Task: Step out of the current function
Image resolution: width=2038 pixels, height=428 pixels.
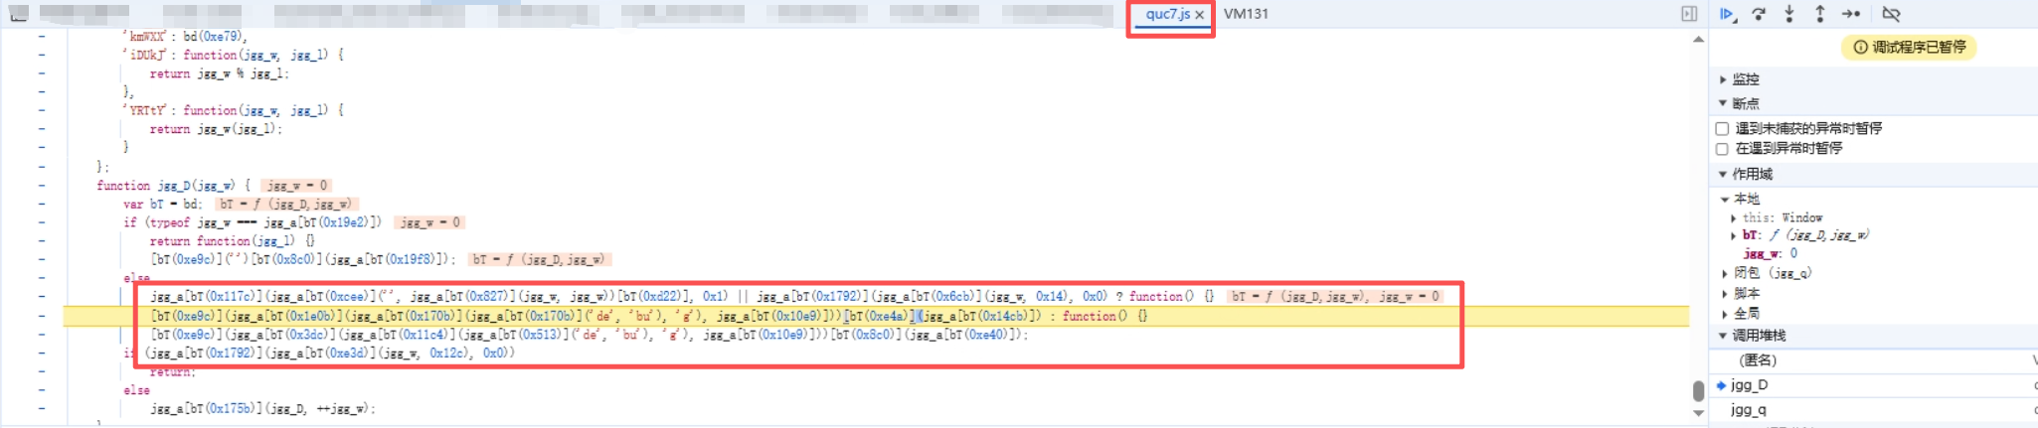Action: coord(1819,14)
